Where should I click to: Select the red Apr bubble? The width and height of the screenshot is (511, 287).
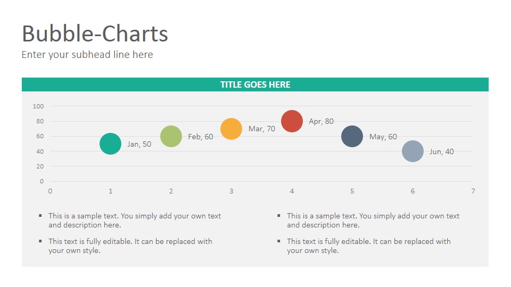(292, 121)
